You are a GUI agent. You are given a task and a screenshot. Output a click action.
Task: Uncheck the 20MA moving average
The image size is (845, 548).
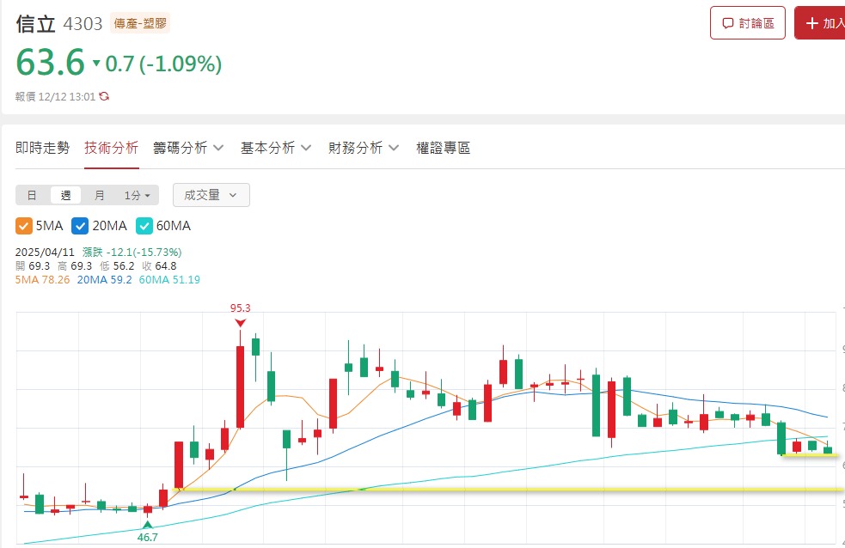pos(81,226)
